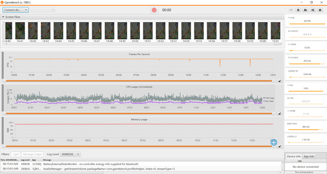
Task: Click the Memory usage chart orange range slider
Action: [139, 146]
